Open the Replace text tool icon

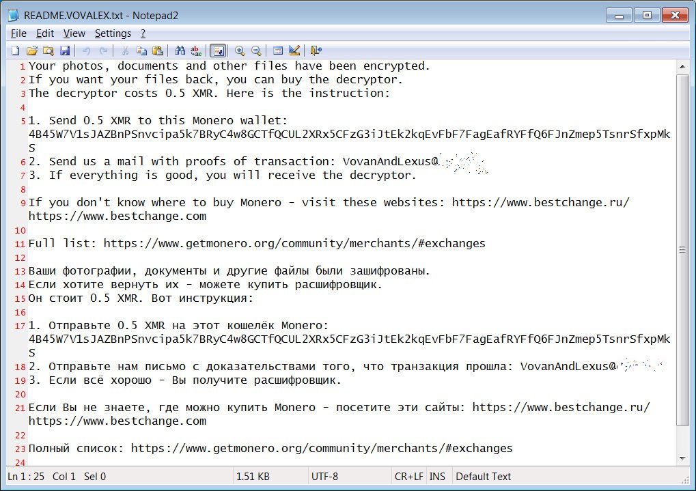(196, 51)
